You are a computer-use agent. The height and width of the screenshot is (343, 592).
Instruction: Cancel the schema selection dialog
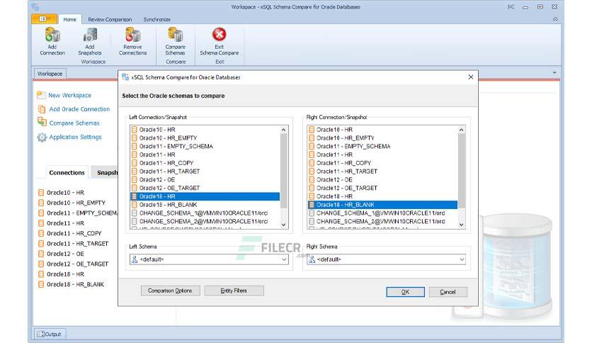click(x=448, y=292)
